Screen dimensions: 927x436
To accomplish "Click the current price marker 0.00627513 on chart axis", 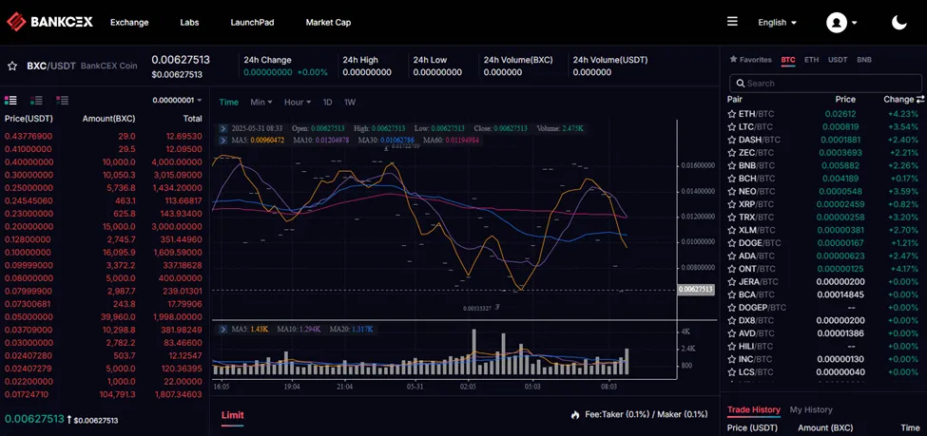I will pos(695,290).
